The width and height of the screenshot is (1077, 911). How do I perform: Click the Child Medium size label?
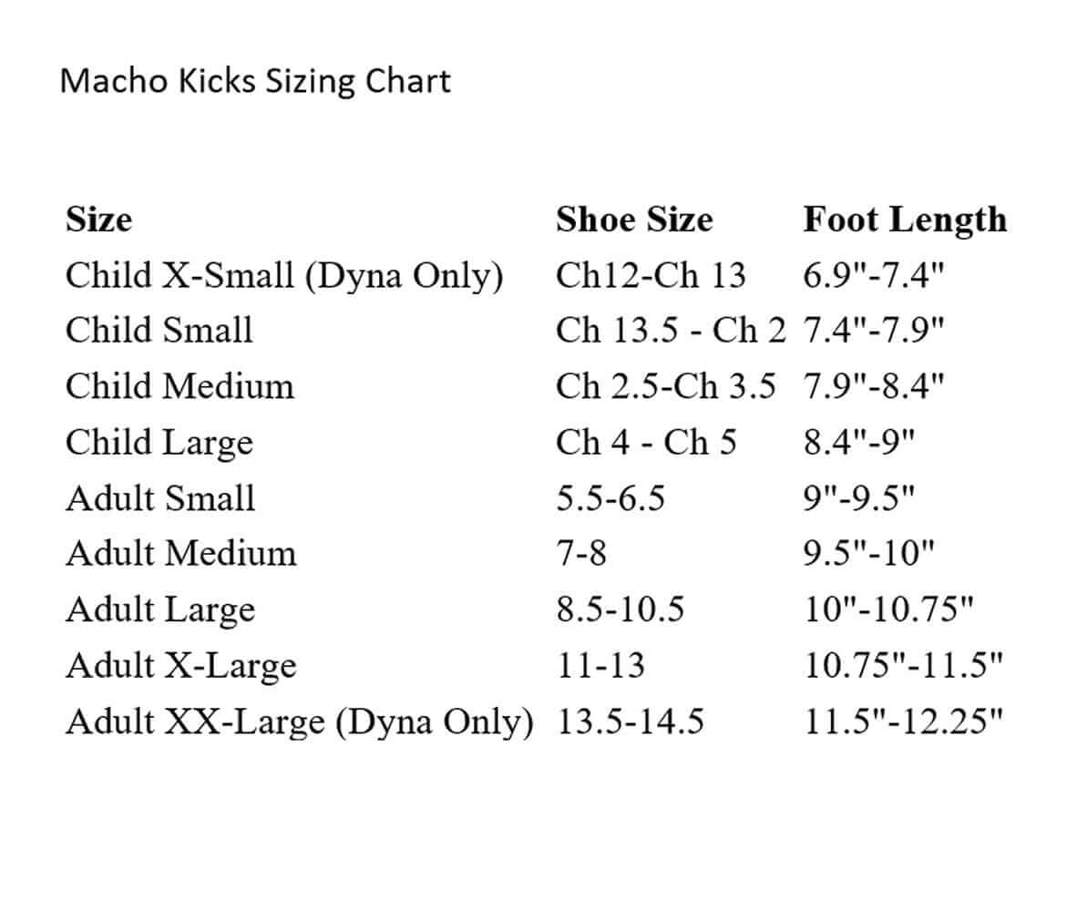(x=179, y=386)
